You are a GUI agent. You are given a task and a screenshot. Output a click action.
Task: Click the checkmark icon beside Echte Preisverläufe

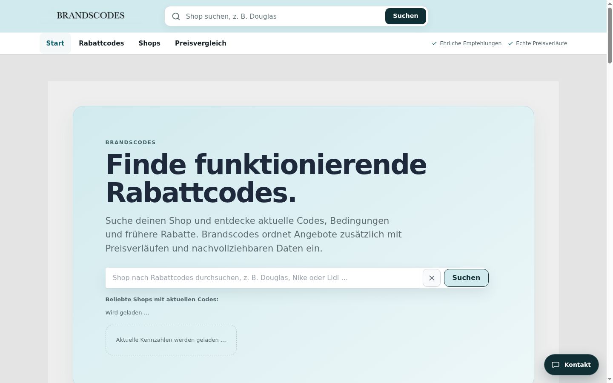[510, 43]
